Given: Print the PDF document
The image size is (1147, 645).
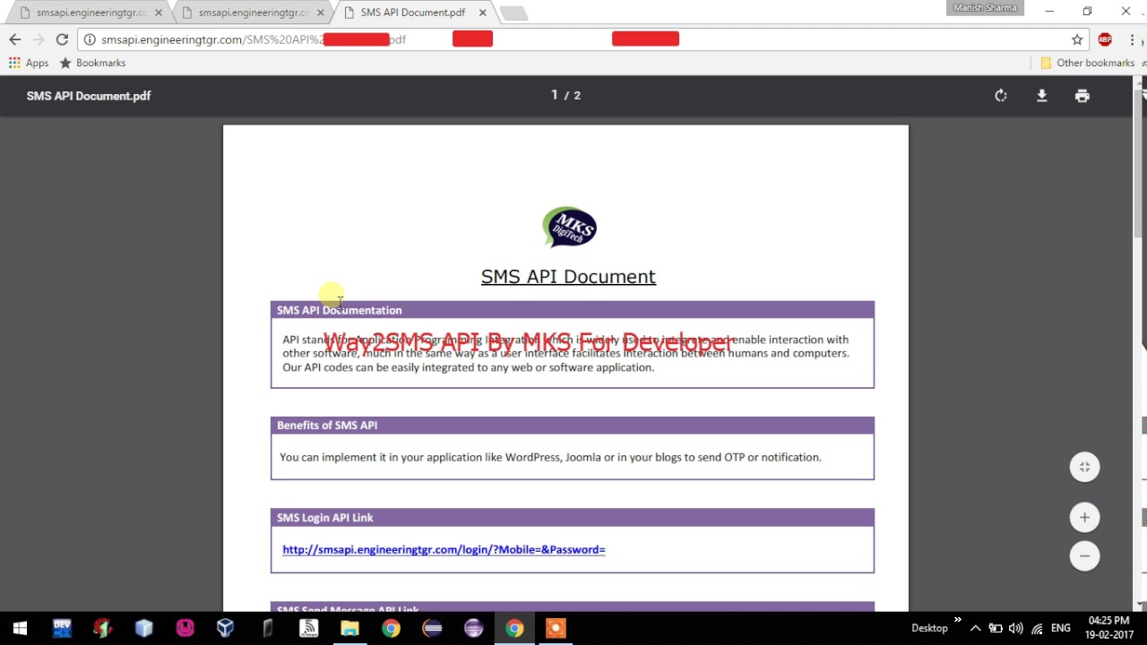Looking at the screenshot, I should click(1082, 96).
